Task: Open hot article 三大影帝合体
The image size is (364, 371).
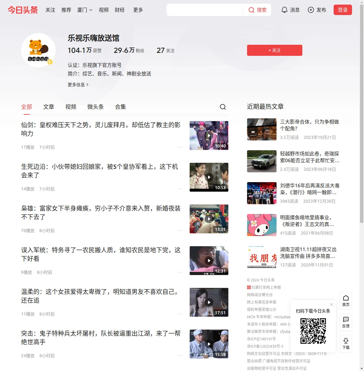Action: coord(310,125)
